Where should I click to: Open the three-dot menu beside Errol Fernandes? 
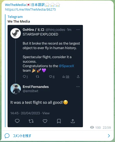coord(78,87)
